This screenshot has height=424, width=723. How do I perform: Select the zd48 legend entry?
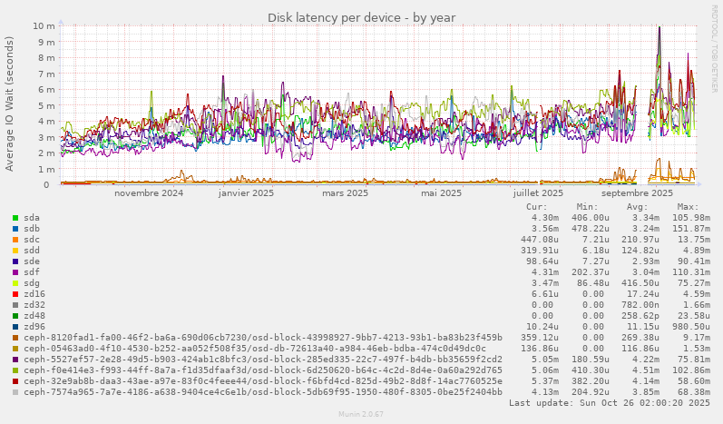[34, 316]
